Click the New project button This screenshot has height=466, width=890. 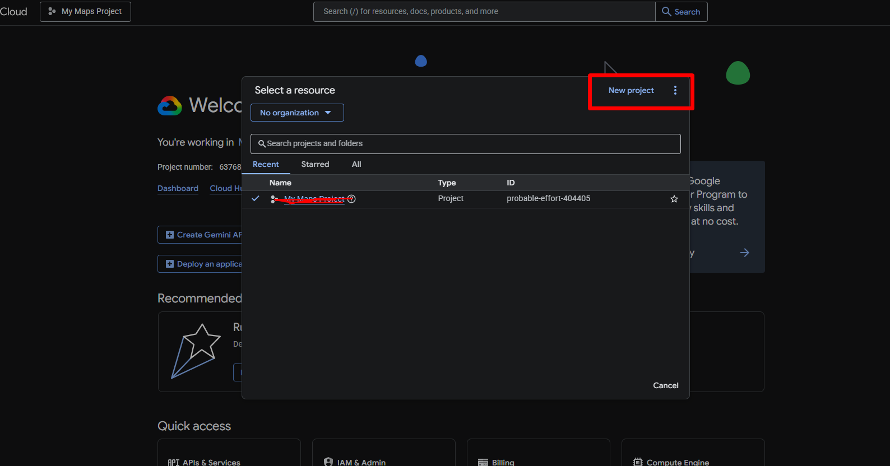tap(631, 90)
